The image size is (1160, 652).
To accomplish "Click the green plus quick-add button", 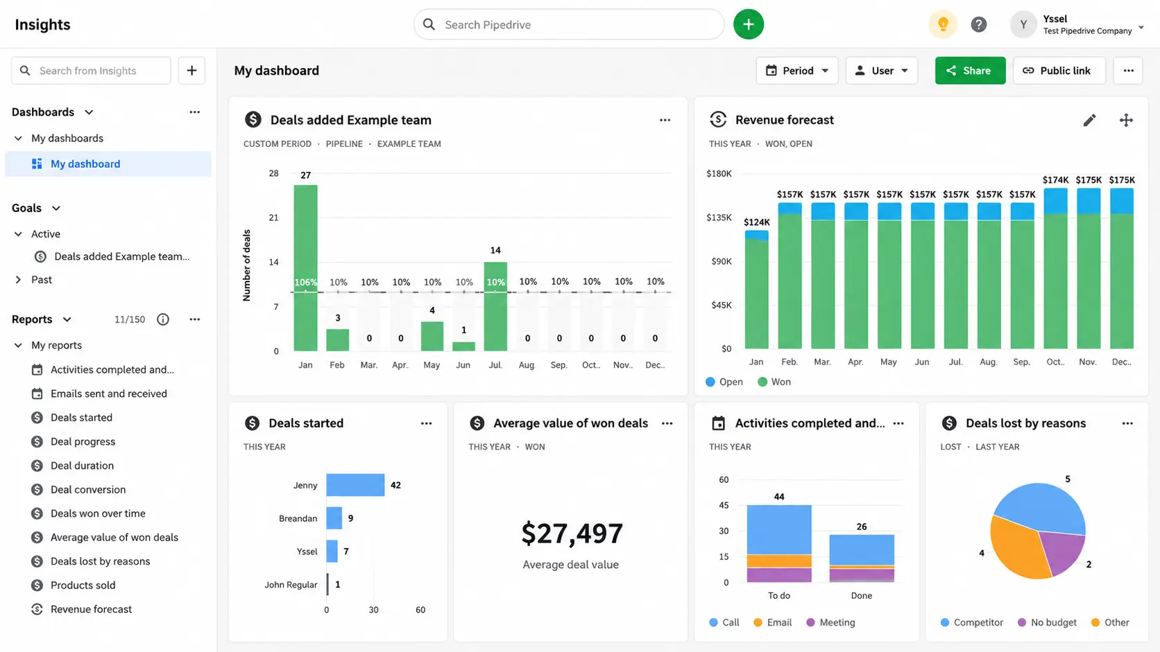I will pyautogui.click(x=748, y=24).
